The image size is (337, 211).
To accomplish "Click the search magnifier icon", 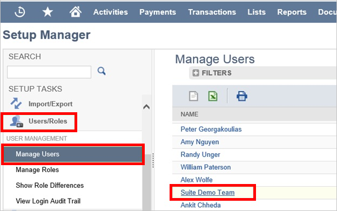I will pyautogui.click(x=102, y=71).
